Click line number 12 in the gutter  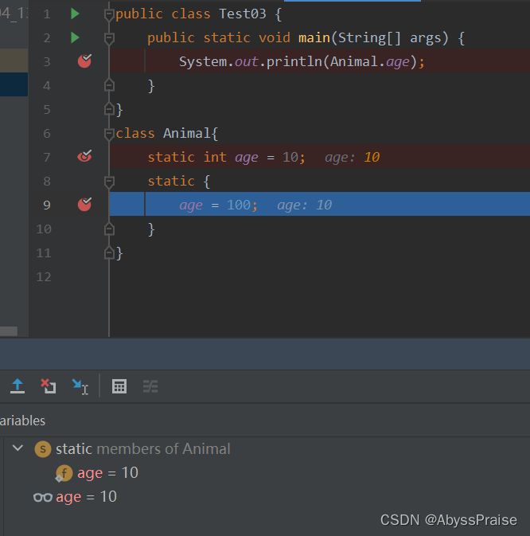coord(44,277)
